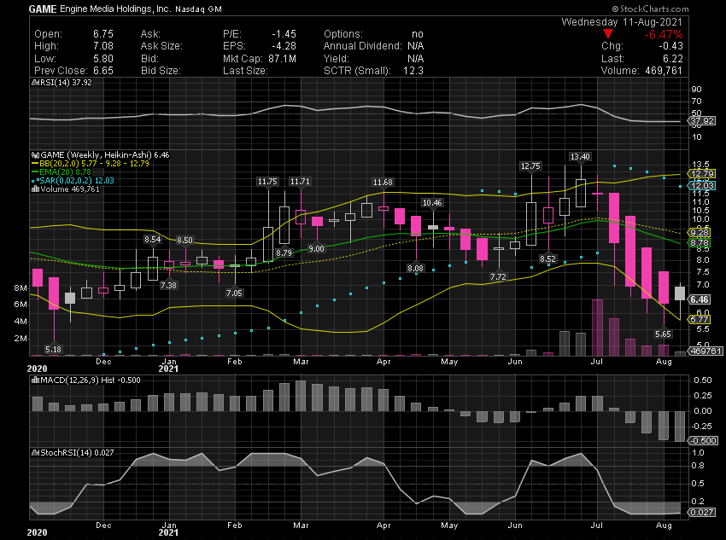Click the 5.77 lower Bollinger axis tag
Image resolution: width=726 pixels, height=540 pixels.
[x=700, y=319]
